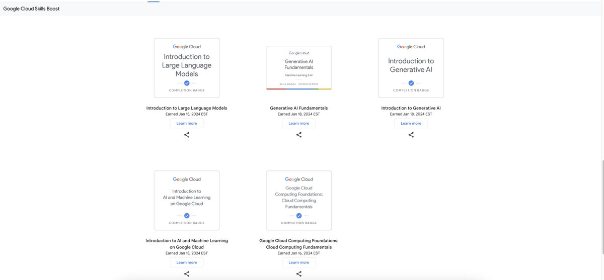This screenshot has height=280, width=604.
Task: Click the title text Introduction to Large Language Models
Action: coord(187,108)
